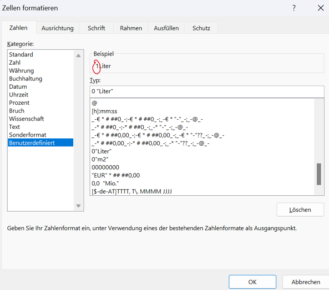Close the Zellen formatieren dialog

pos(320,8)
